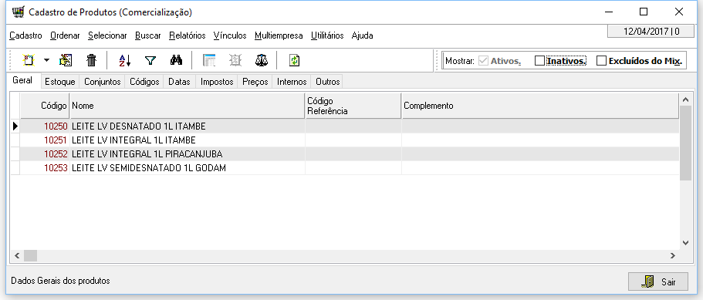Click the binoculars search icon
Image resolution: width=703 pixels, height=300 pixels.
[176, 60]
